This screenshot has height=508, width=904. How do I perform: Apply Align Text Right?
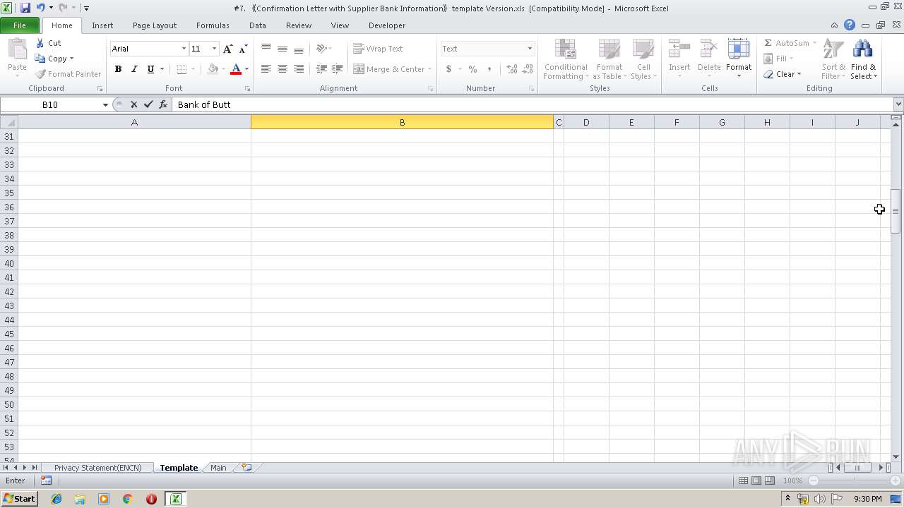point(299,69)
